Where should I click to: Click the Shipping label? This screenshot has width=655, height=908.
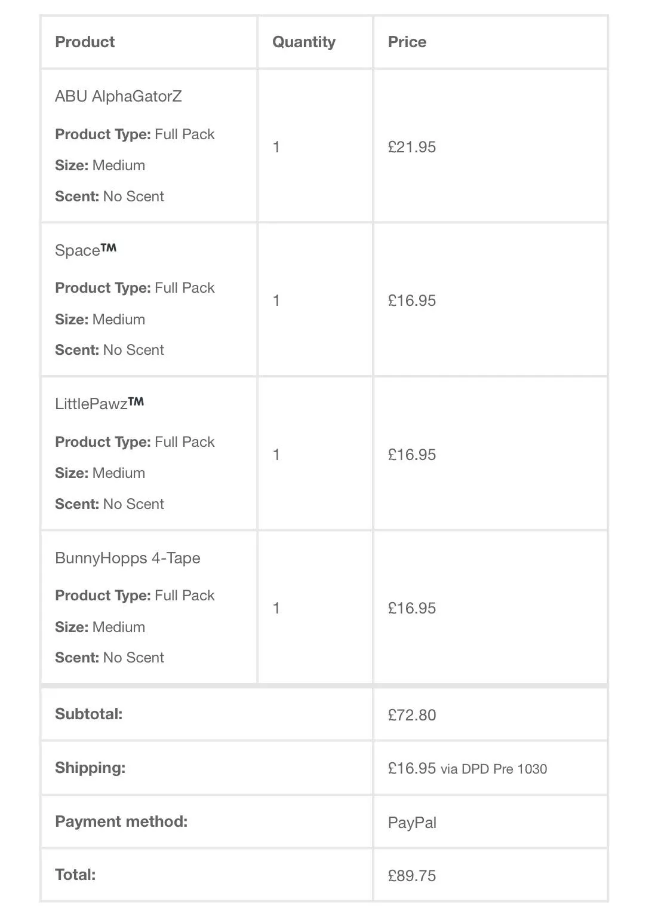(90, 768)
